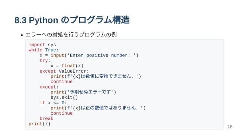Click the 'try:' keyword line
The height and width of the screenshot is (134, 238).
(x=45, y=61)
